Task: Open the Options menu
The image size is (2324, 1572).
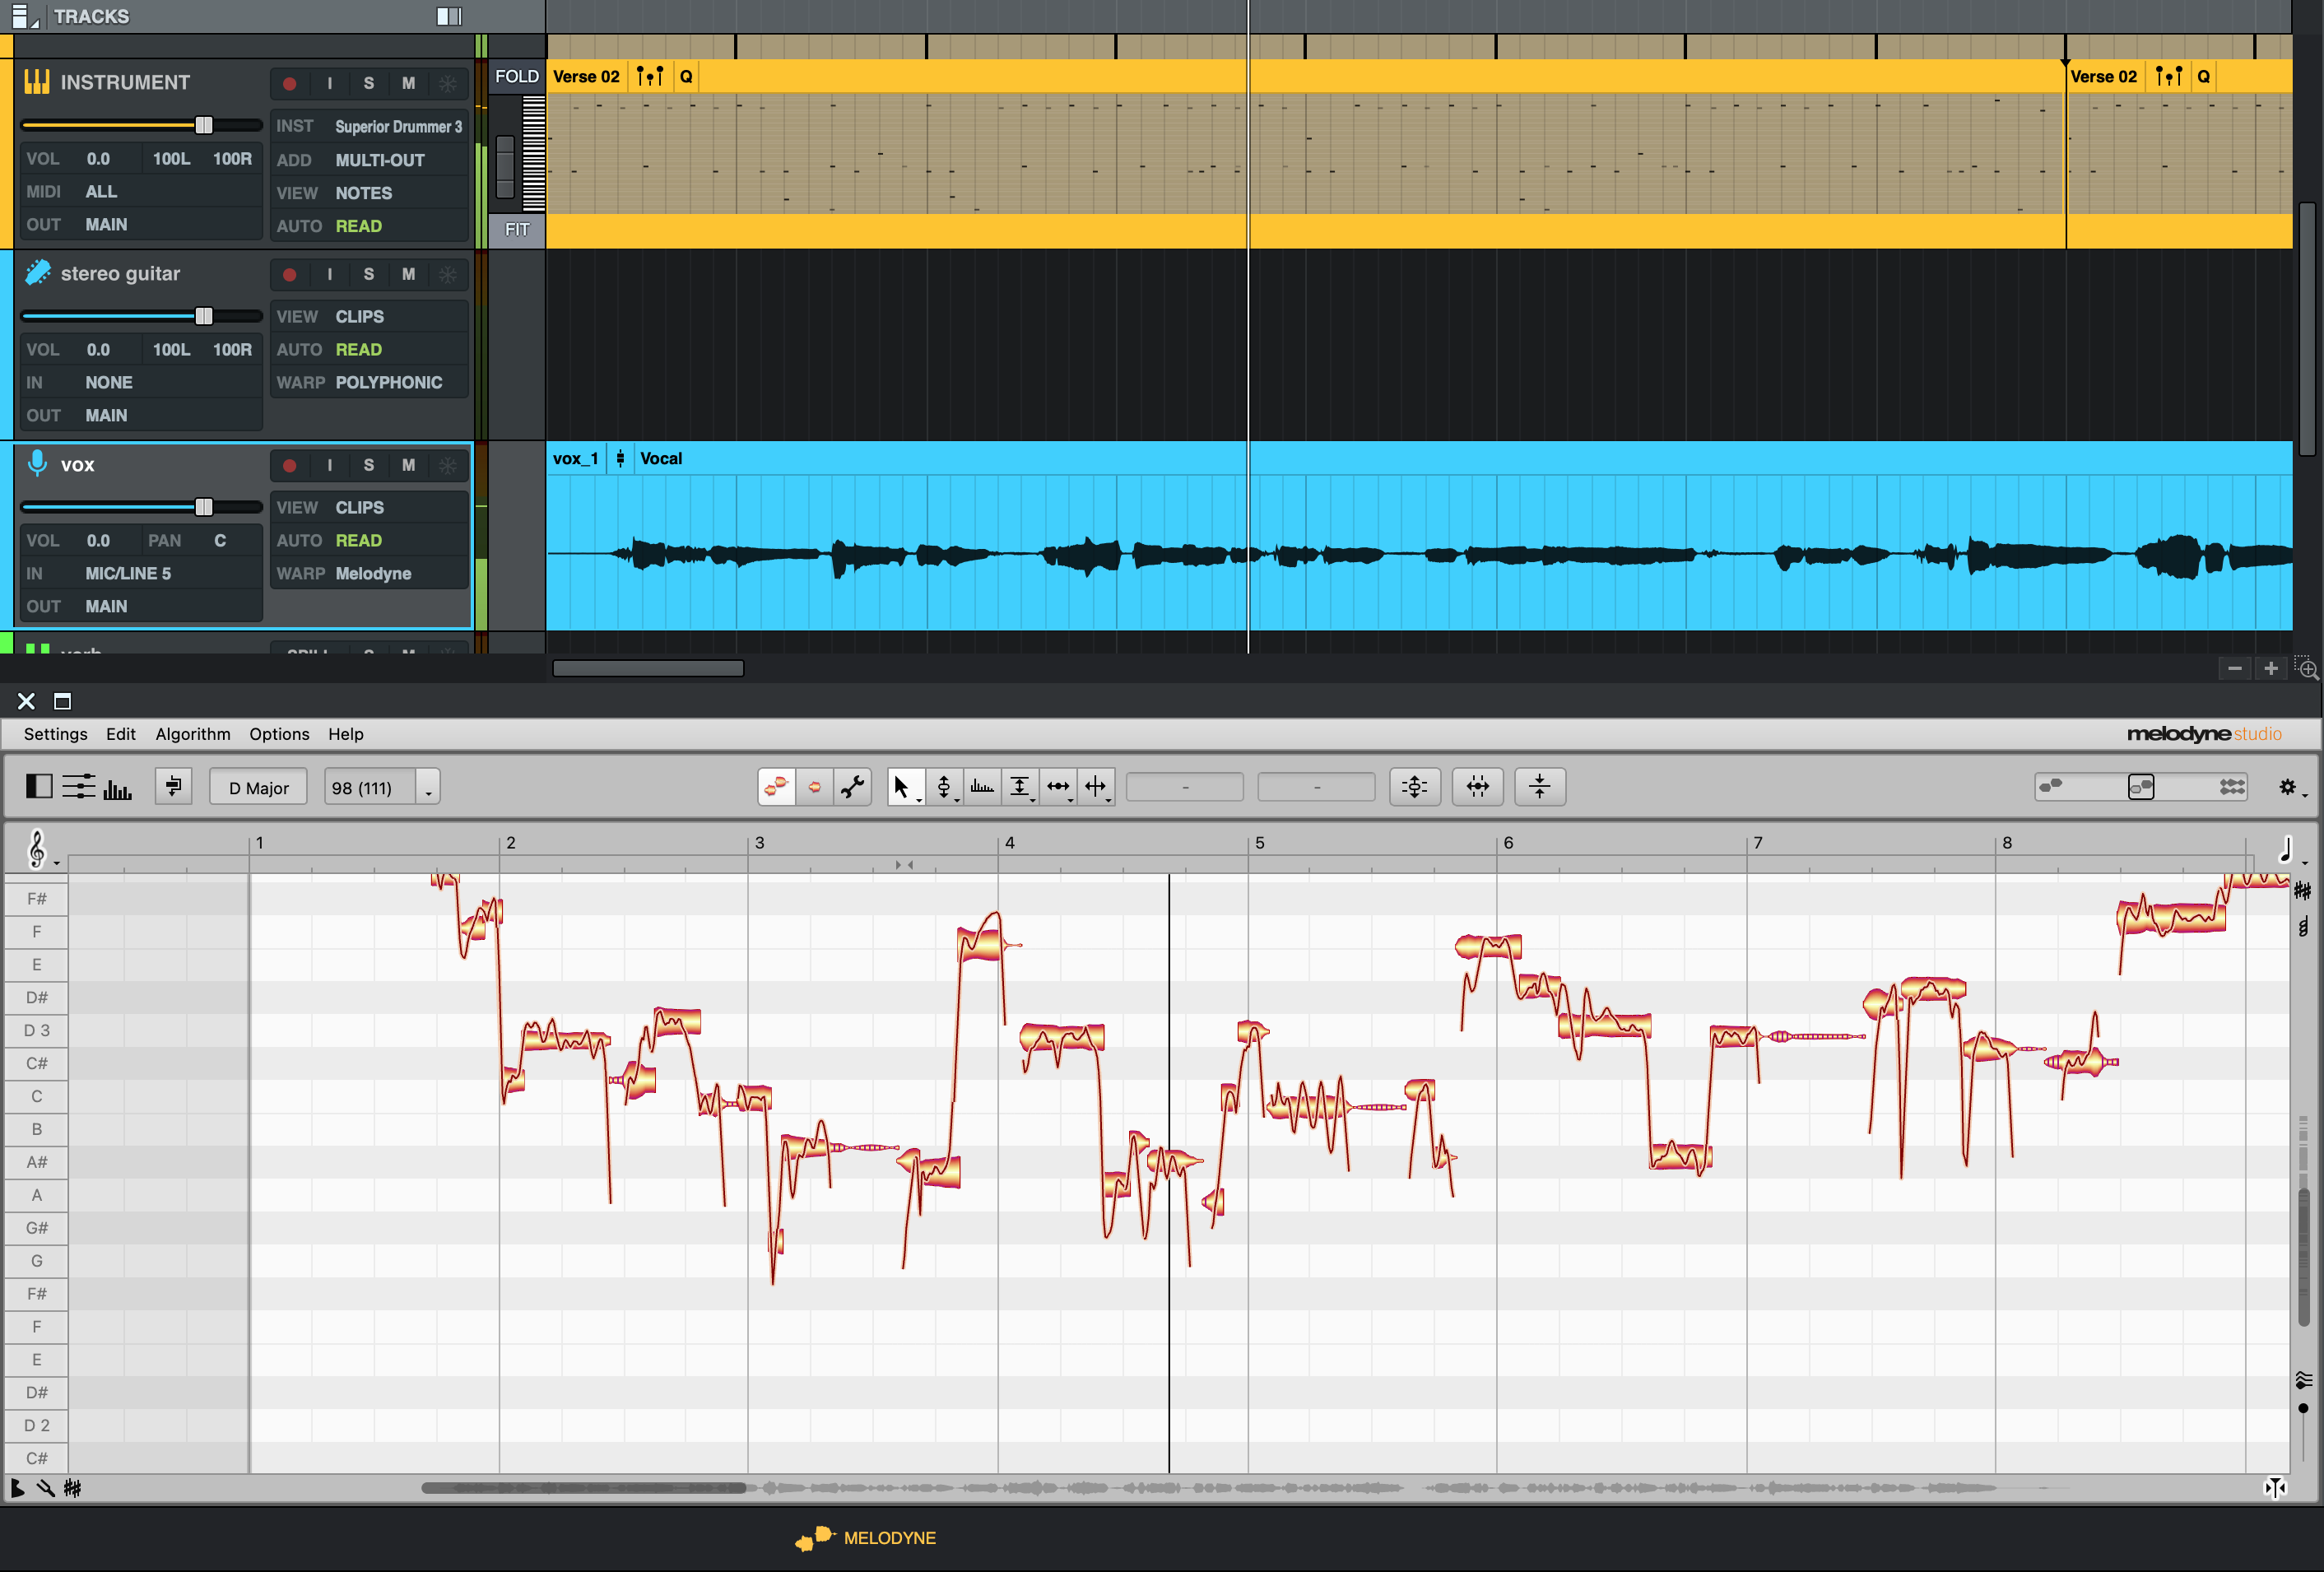Action: pos(279,734)
